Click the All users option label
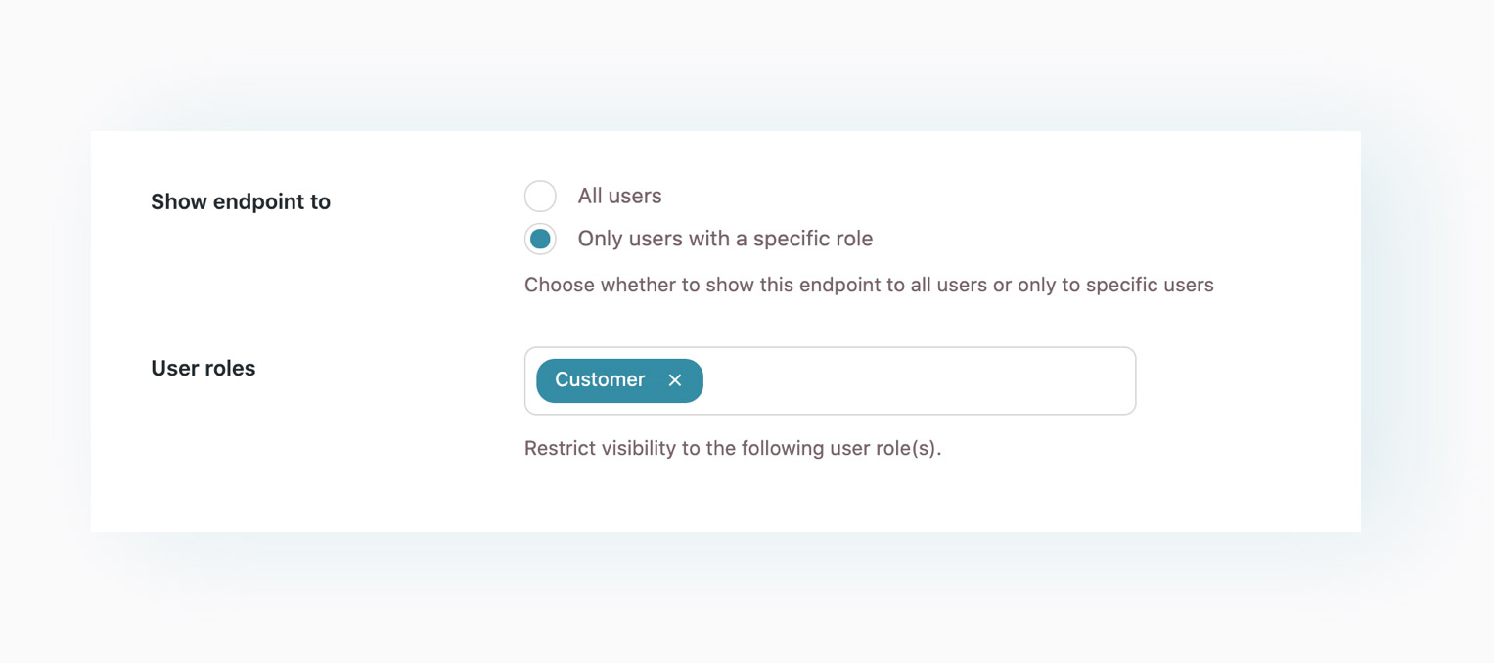 [x=619, y=196]
